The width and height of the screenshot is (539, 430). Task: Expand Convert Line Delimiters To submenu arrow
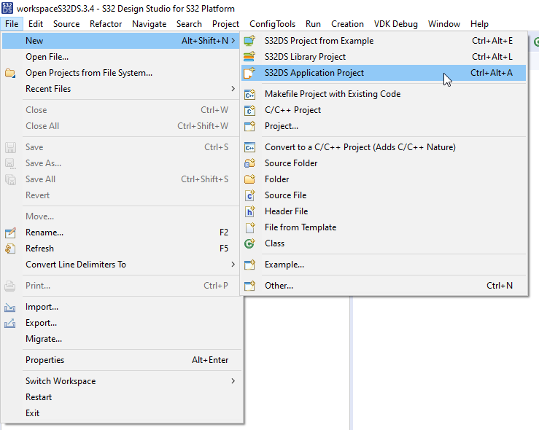click(x=233, y=265)
